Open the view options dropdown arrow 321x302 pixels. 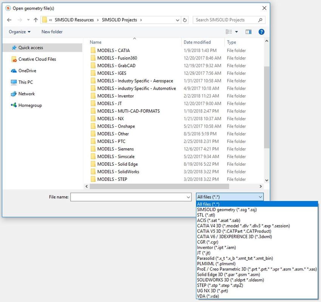tap(236, 32)
